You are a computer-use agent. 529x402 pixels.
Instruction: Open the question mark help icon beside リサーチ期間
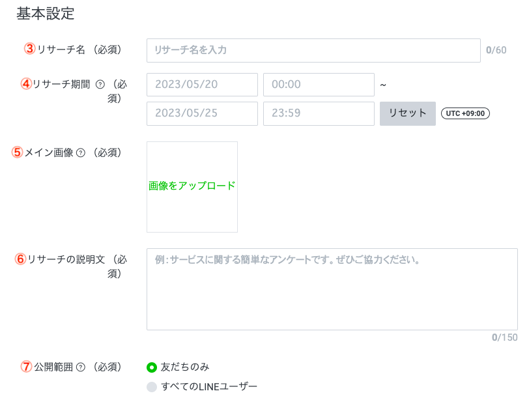[101, 85]
